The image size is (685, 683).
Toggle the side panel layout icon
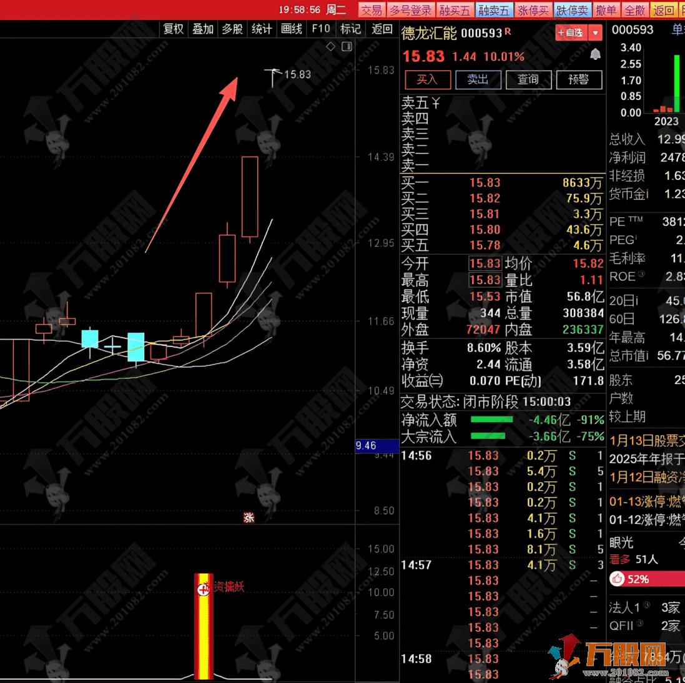(x=347, y=47)
